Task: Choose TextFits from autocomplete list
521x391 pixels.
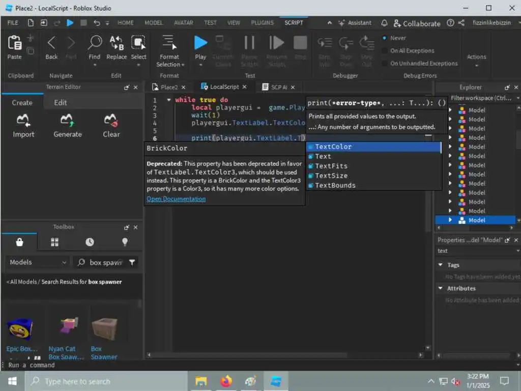Action: tap(373, 166)
